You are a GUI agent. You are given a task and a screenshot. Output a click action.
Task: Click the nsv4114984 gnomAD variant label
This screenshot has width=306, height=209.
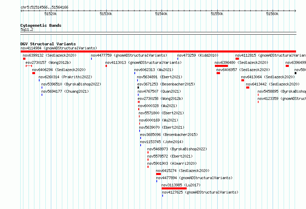click(x=59, y=48)
